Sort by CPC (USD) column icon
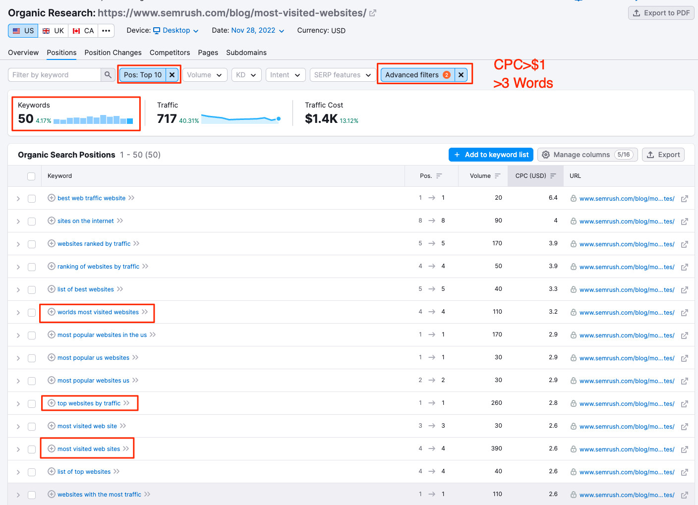The height and width of the screenshot is (505, 698). pos(553,176)
